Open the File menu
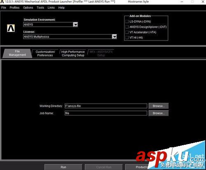 4,7
